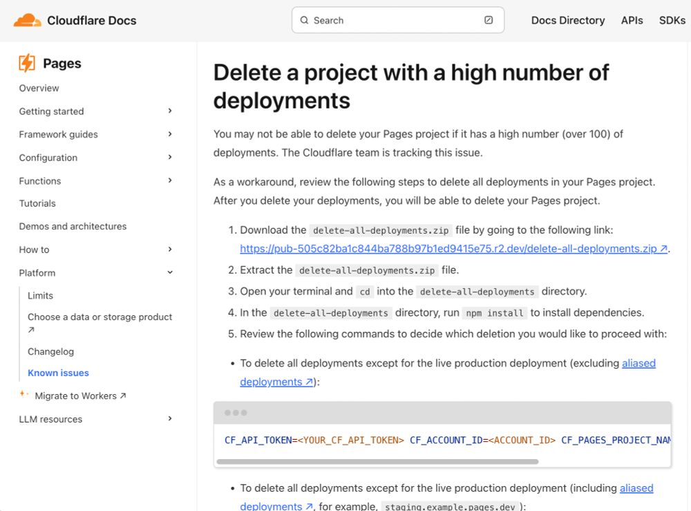Click the Functions sidebar label
This screenshot has height=511, width=691.
(x=39, y=180)
